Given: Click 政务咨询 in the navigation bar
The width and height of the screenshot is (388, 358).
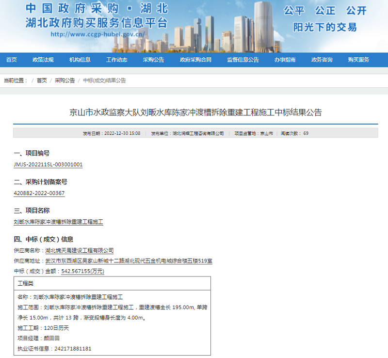Looking at the screenshot, I should 322,60.
